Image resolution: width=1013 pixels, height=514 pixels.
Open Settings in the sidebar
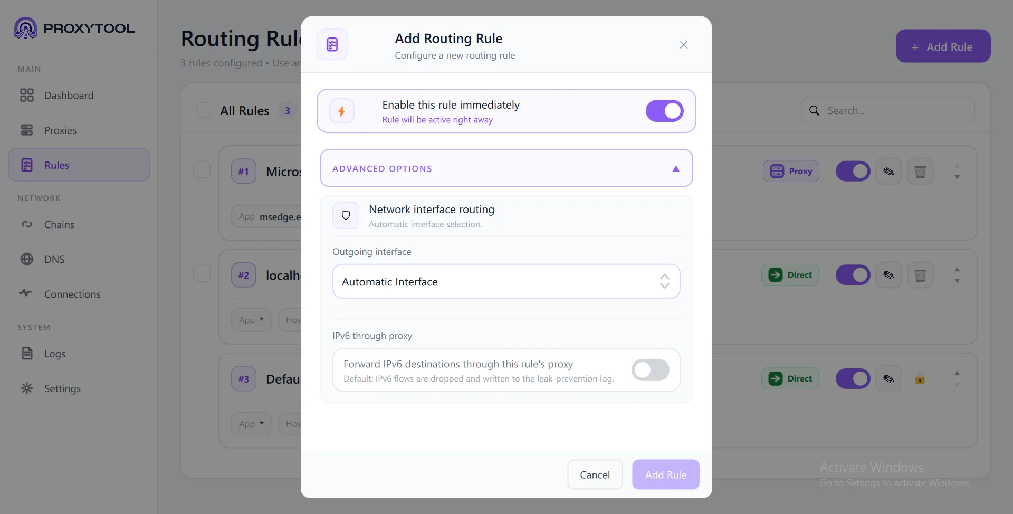click(79, 388)
